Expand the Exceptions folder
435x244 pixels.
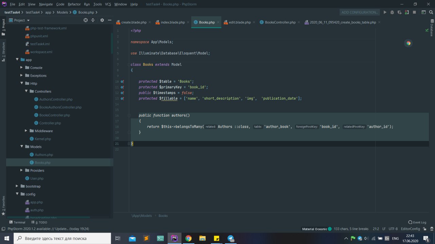pos(22,76)
